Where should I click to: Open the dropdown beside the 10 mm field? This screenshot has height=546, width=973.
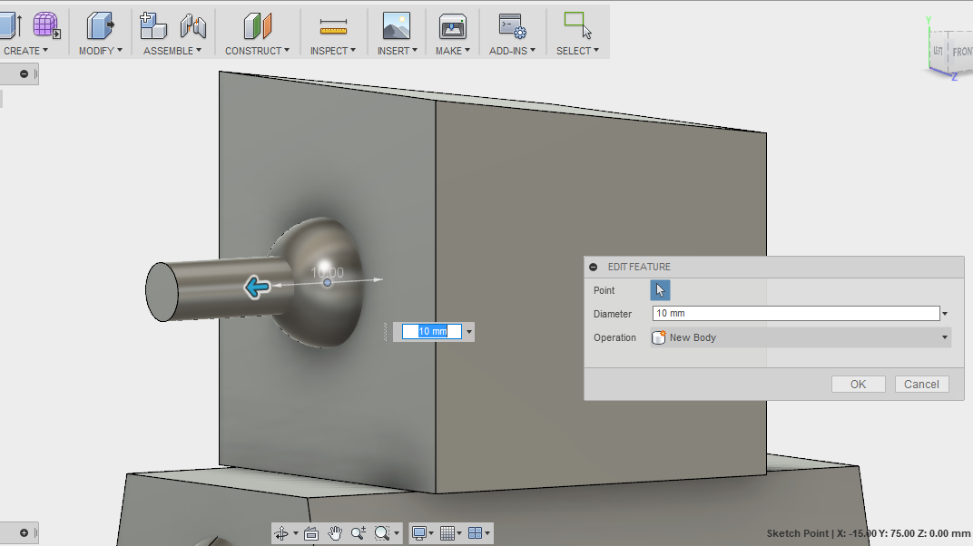coord(468,331)
